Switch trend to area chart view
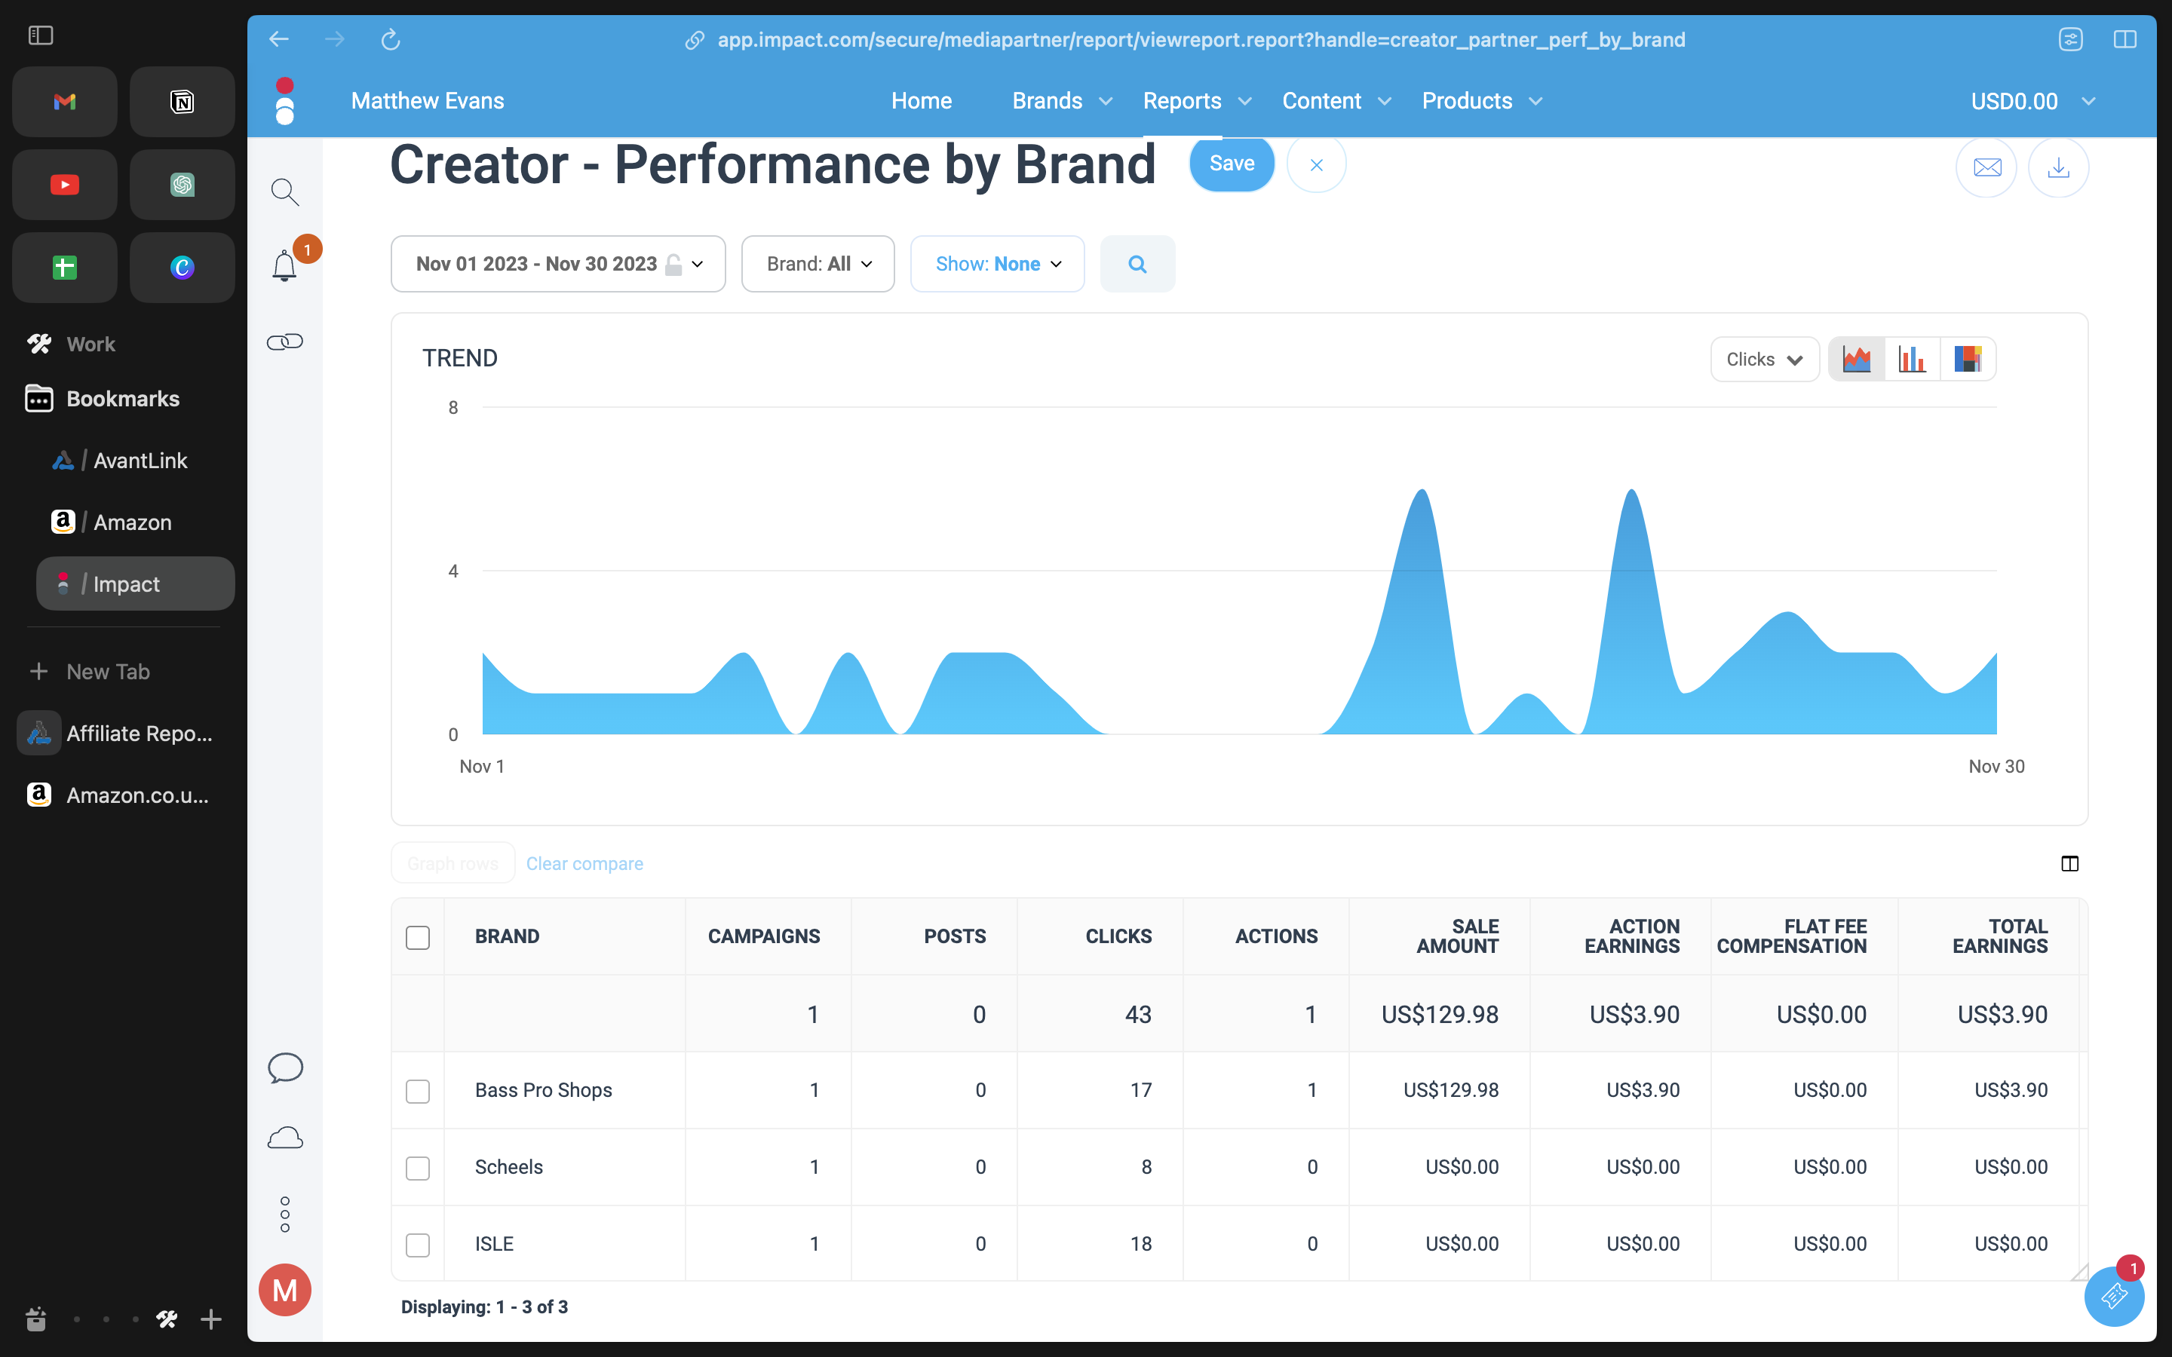This screenshot has width=2172, height=1357. pyautogui.click(x=1857, y=359)
